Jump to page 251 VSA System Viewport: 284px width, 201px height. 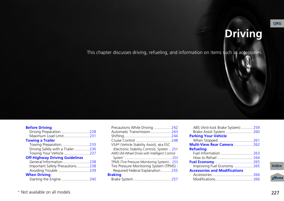(175, 149)
